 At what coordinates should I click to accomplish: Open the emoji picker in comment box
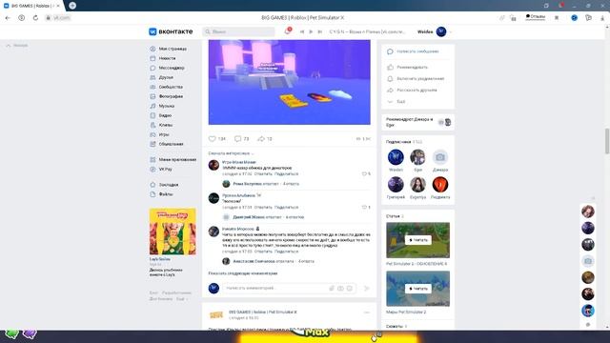[350, 288]
